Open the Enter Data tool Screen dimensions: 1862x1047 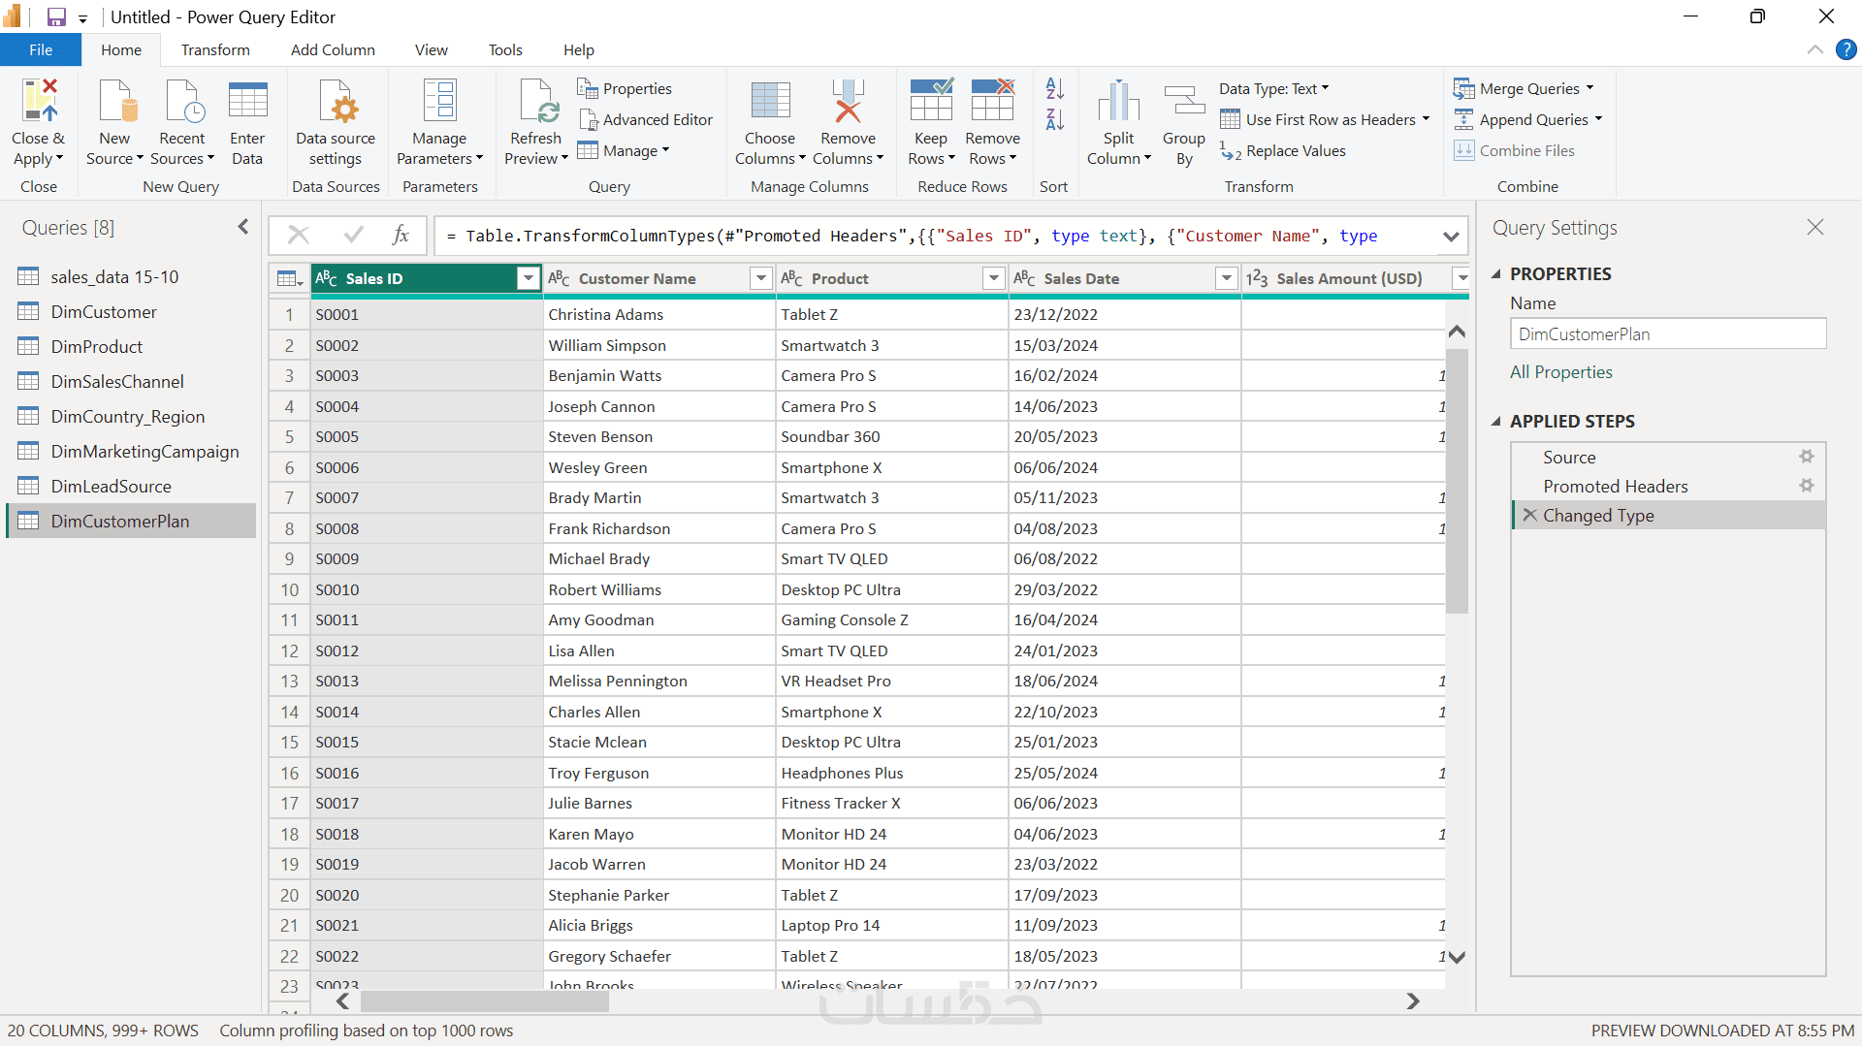tap(247, 101)
